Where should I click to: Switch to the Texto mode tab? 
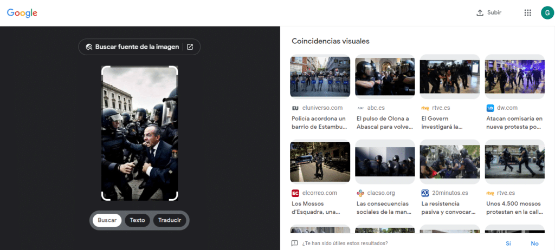(x=138, y=220)
